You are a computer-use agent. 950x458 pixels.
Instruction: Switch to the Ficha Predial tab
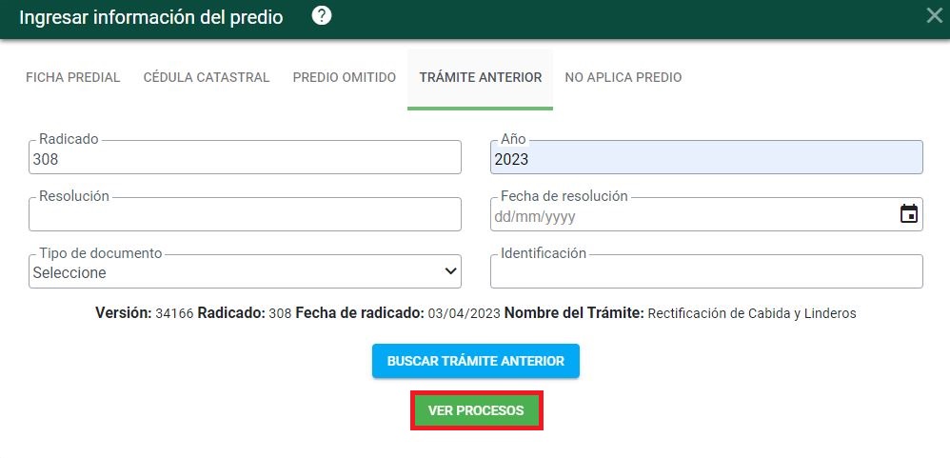pos(72,77)
